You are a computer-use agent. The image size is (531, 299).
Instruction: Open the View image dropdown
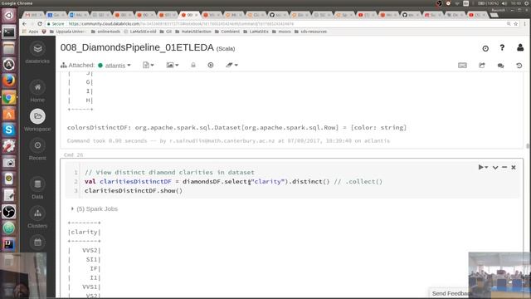pyautogui.click(x=173, y=65)
